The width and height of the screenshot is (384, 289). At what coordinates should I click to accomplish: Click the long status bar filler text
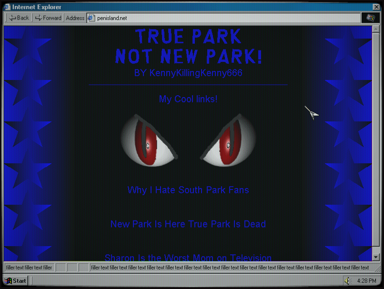pos(230,268)
